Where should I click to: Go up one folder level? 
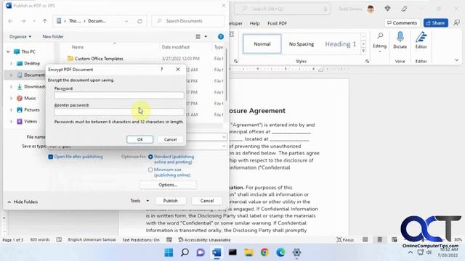coord(45,21)
